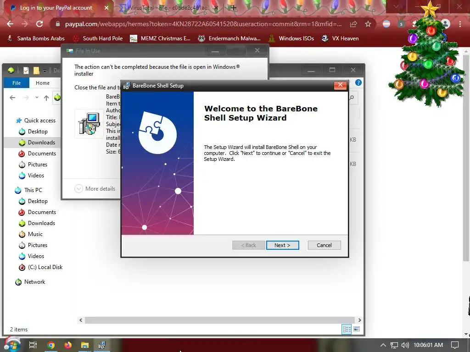
Task: Select Pictures under Quick access
Action: tap(33, 165)
